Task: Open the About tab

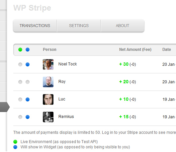Action: coord(123,26)
